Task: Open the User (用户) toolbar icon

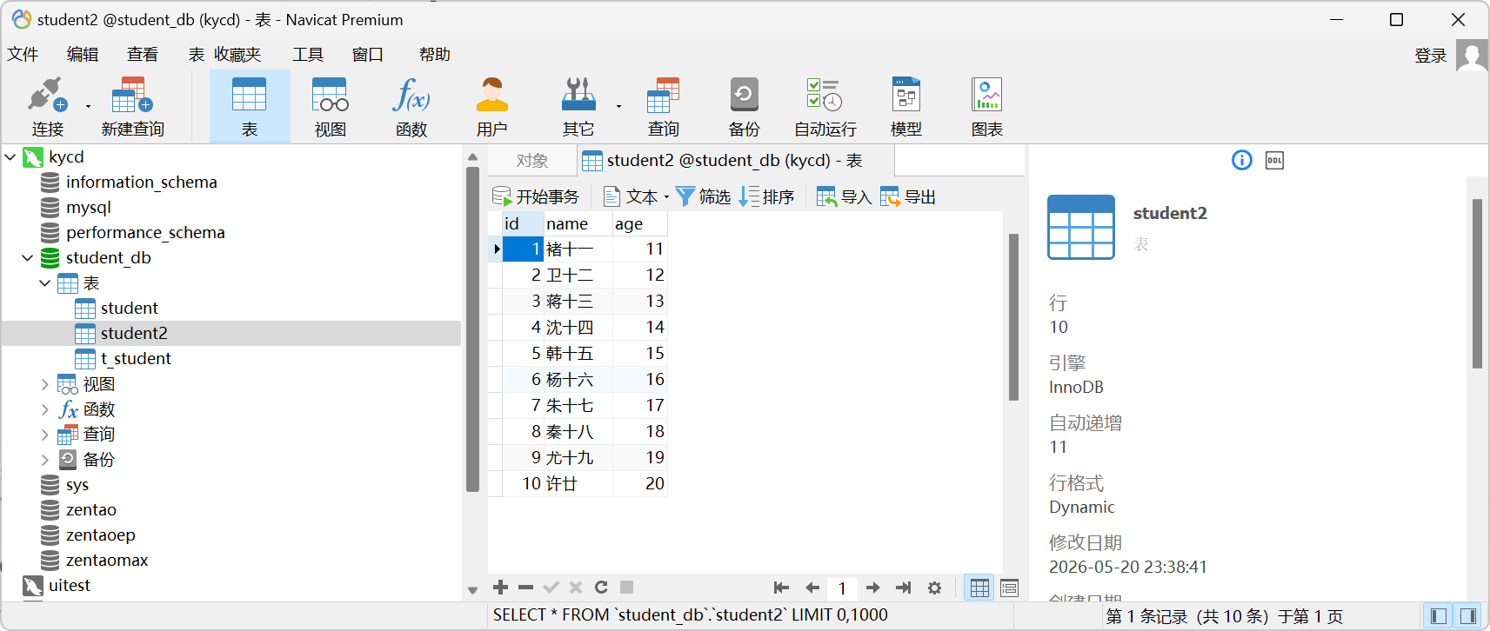Action: click(x=492, y=106)
